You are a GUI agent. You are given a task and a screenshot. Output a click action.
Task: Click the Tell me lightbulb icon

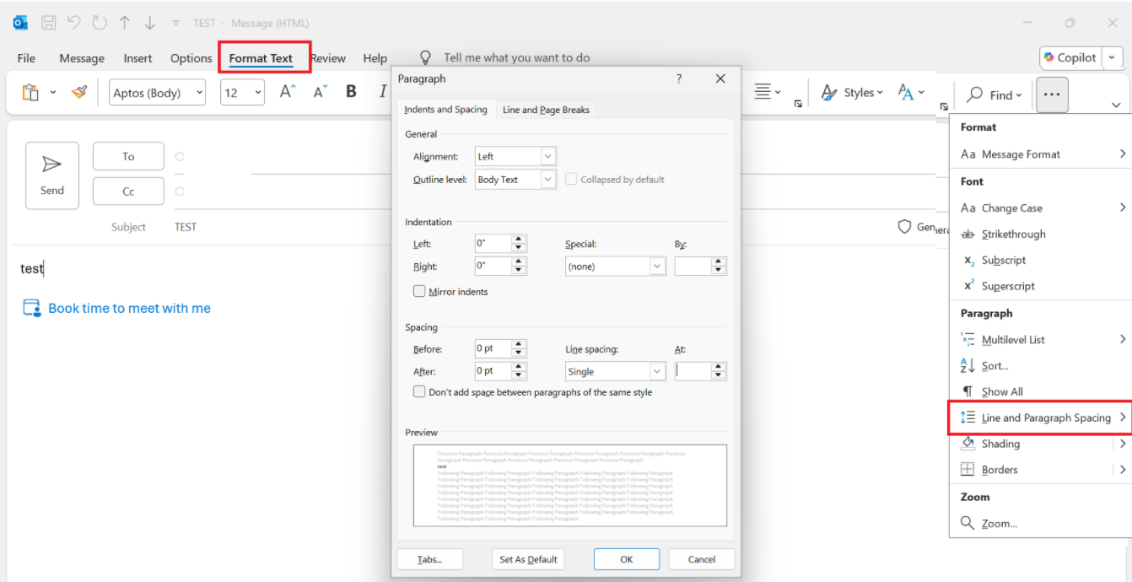coord(426,57)
